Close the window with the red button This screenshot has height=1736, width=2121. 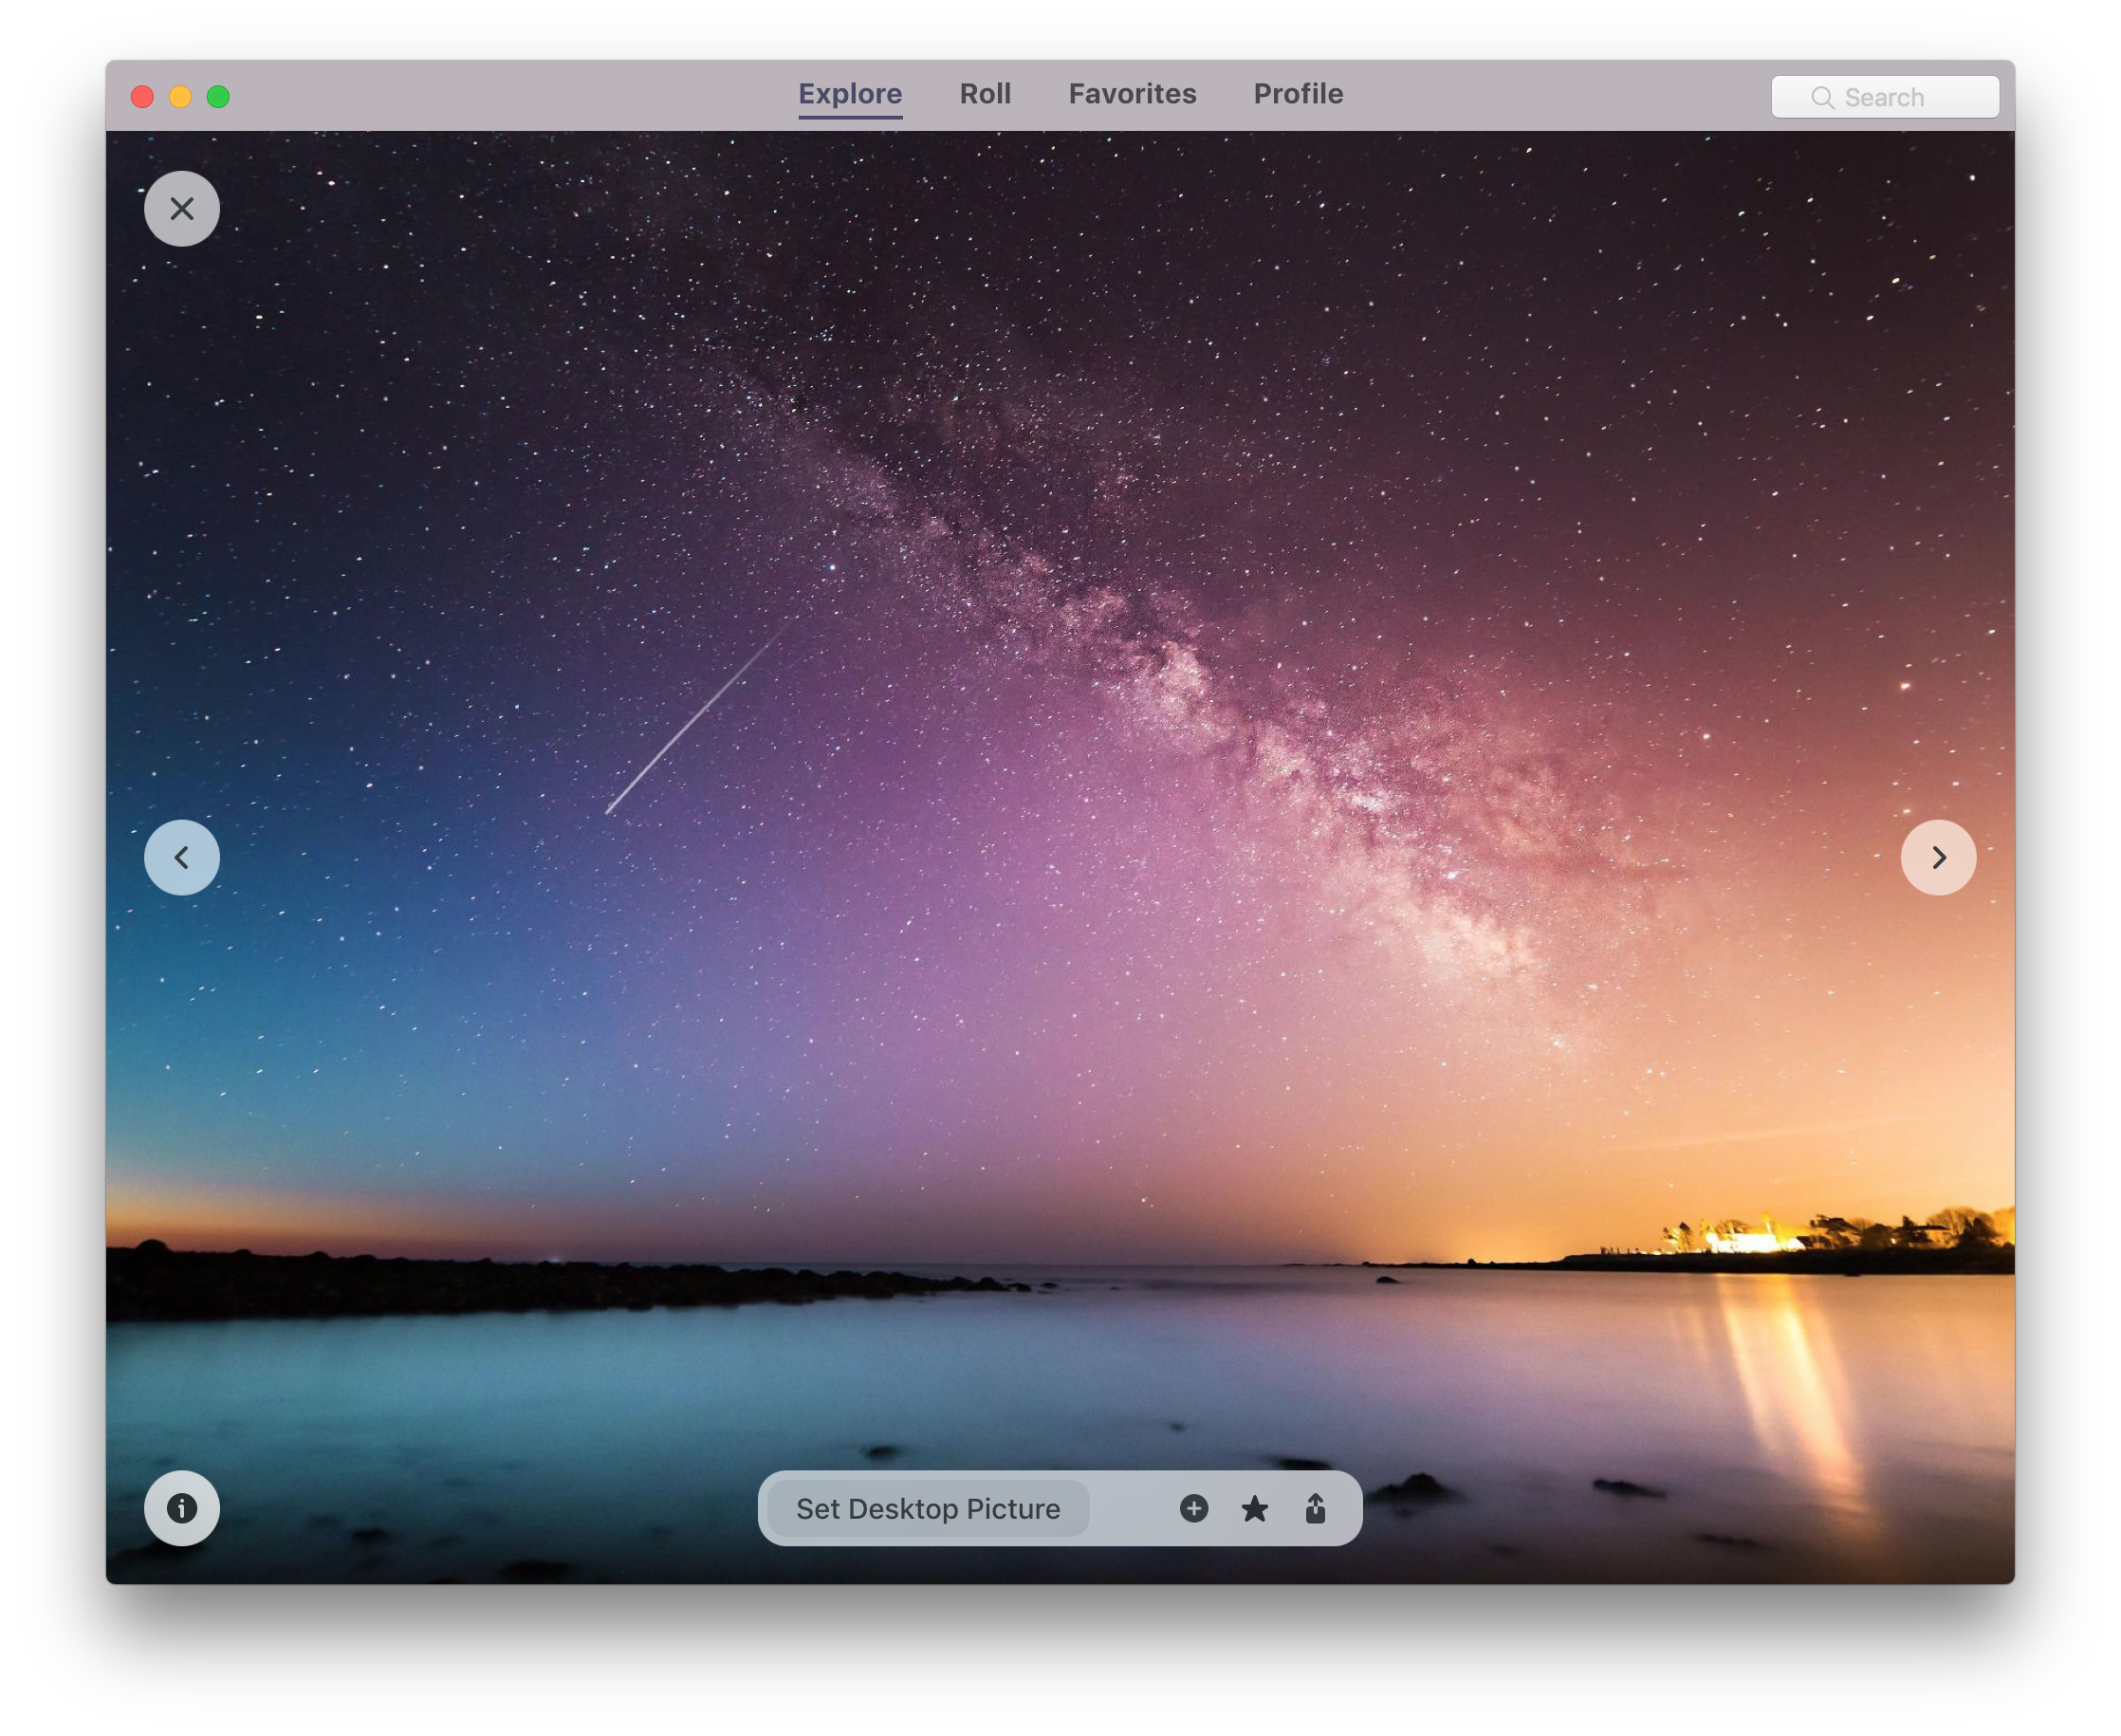142,97
